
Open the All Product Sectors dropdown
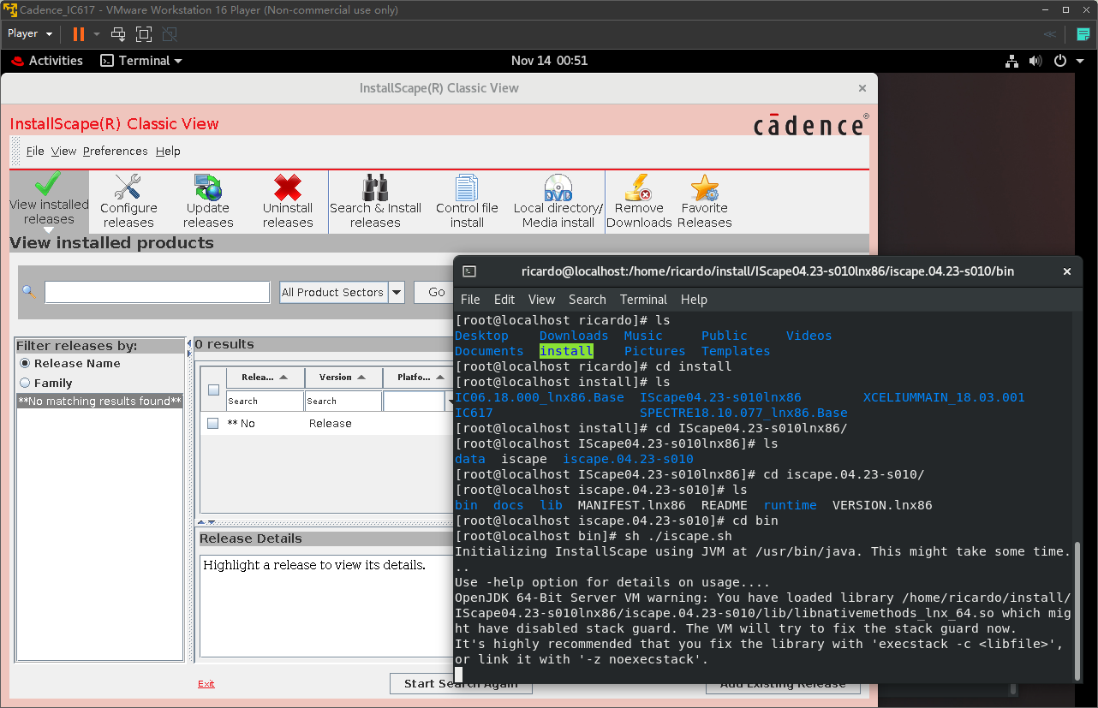pyautogui.click(x=396, y=292)
